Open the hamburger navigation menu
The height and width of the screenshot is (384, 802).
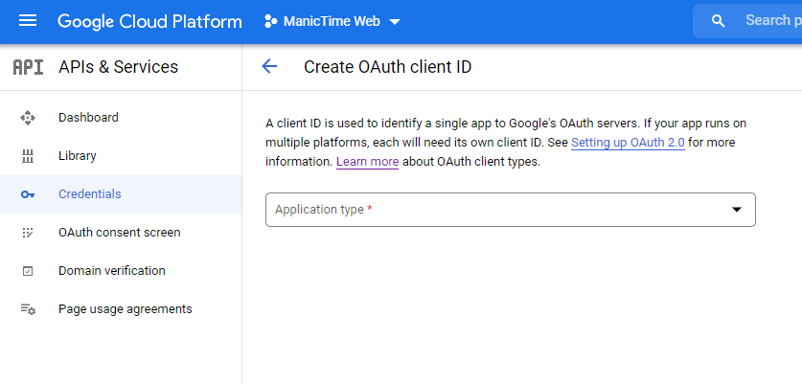28,21
